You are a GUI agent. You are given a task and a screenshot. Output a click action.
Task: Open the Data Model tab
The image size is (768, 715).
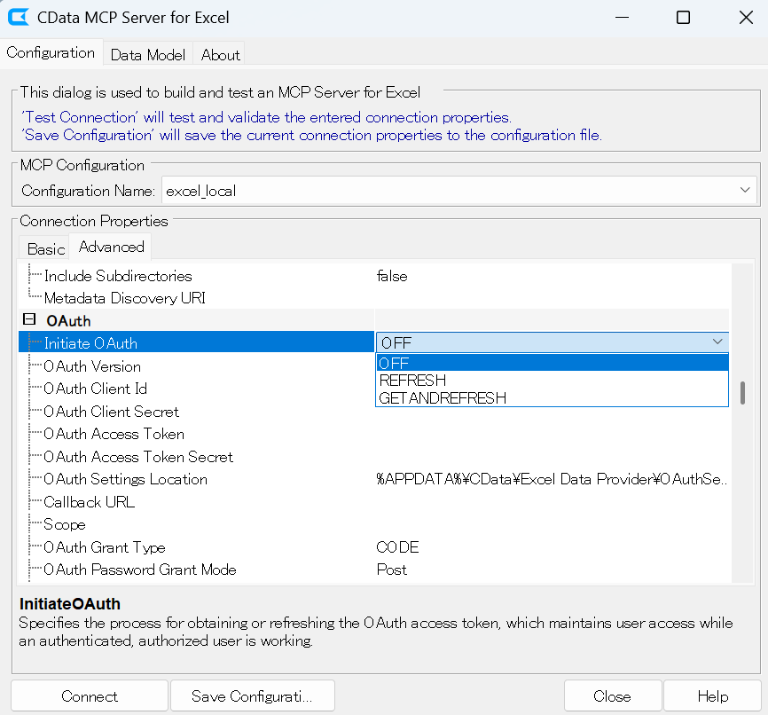point(148,54)
